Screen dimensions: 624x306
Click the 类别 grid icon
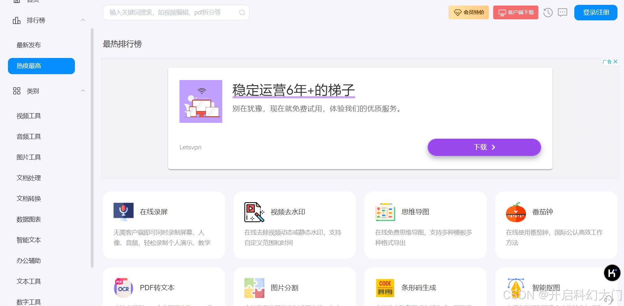[17, 91]
